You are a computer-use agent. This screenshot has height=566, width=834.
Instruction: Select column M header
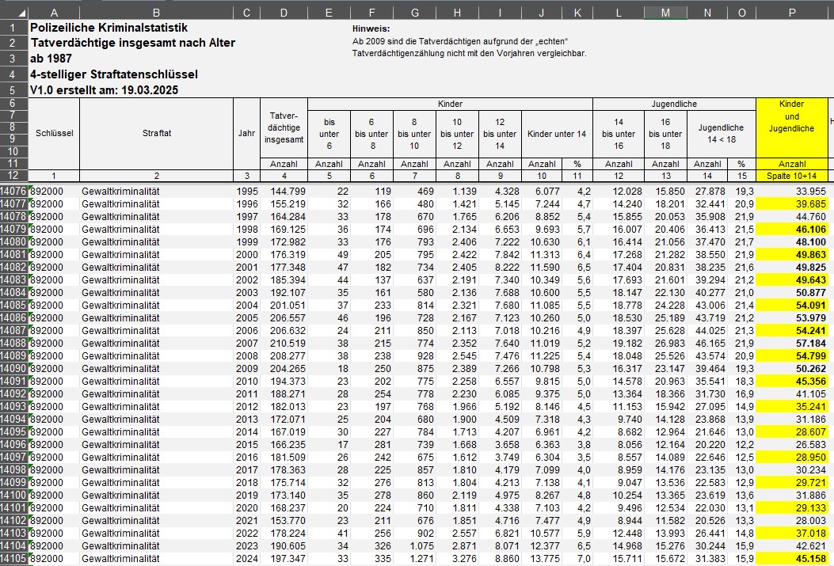pos(665,13)
